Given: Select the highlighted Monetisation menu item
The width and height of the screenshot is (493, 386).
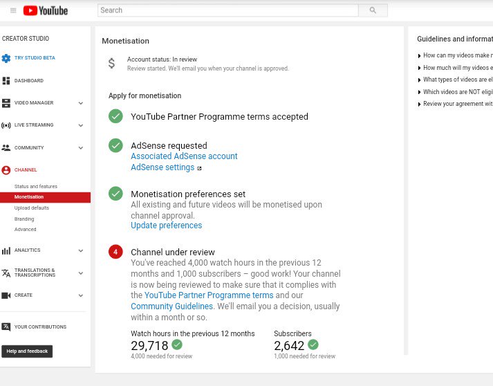Looking at the screenshot, I should (x=45, y=197).
